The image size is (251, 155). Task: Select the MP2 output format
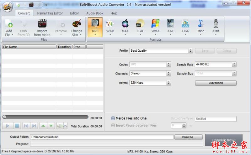tap(200, 27)
